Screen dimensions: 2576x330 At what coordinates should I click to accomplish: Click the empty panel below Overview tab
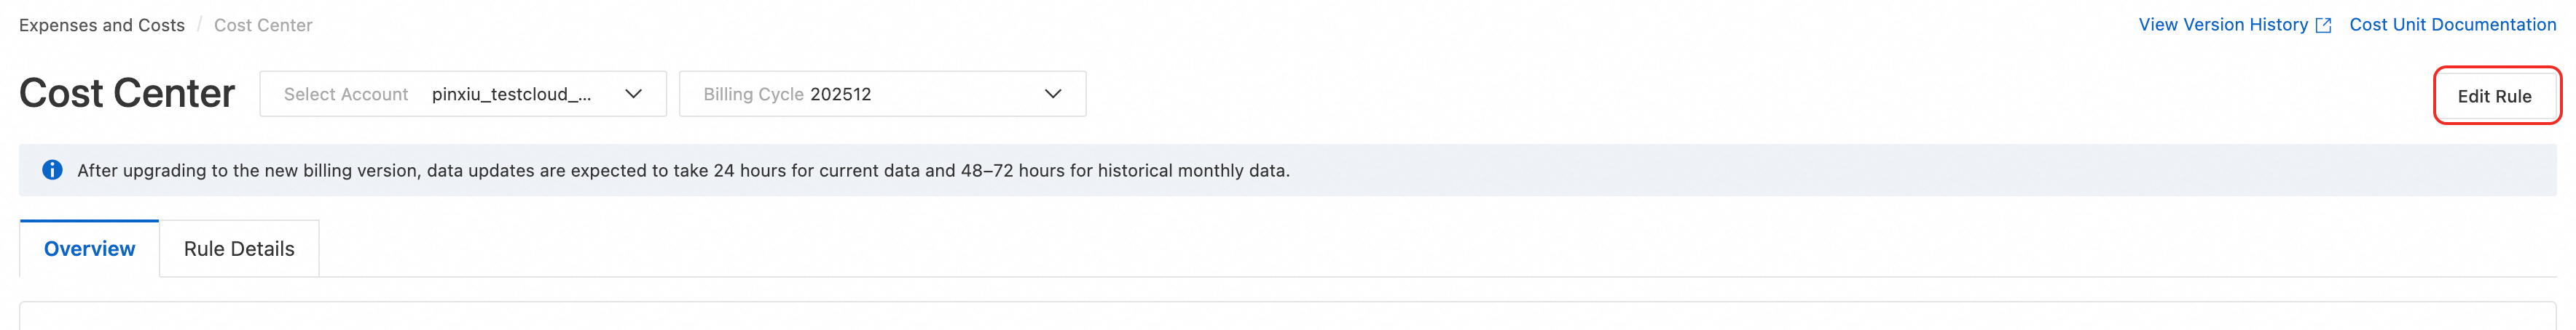coord(1287,317)
